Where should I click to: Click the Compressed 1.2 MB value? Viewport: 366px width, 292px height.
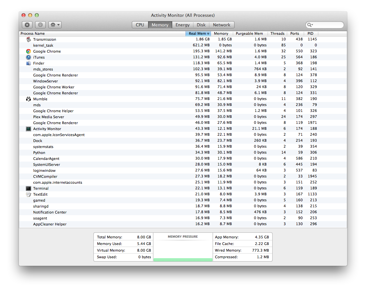tap(263, 257)
